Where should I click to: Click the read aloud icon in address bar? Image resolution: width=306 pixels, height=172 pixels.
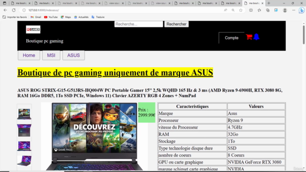[225, 10]
